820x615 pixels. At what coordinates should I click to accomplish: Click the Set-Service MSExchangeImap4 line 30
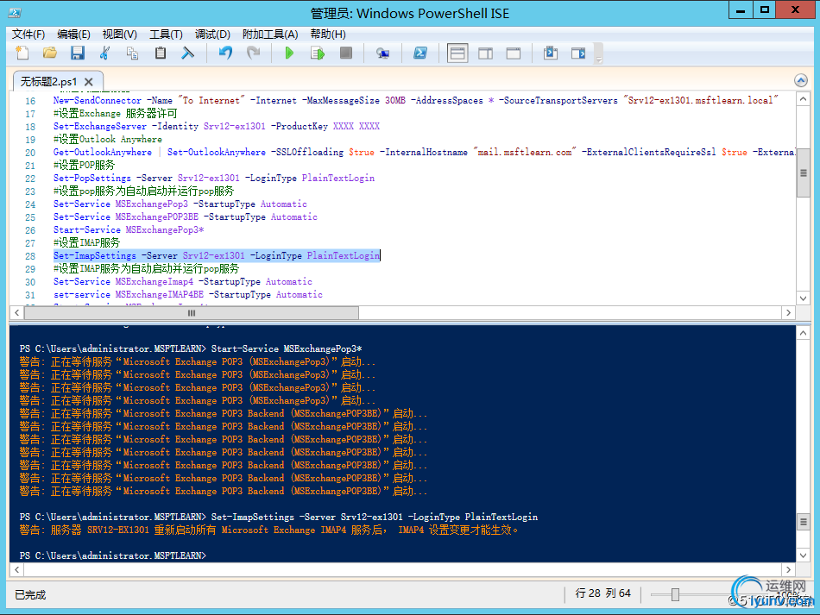(182, 282)
